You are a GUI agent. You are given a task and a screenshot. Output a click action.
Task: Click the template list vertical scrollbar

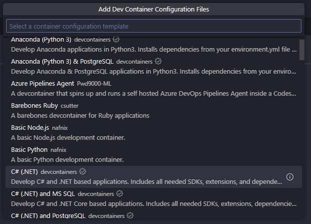pyautogui.click(x=301, y=49)
